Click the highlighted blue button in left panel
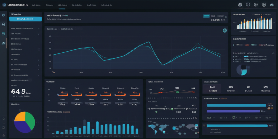 pos(26,19)
